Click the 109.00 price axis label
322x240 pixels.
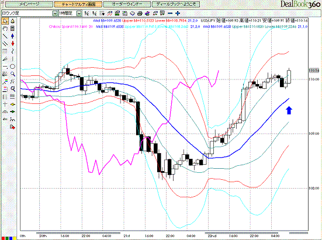pyautogui.click(x=314, y=134)
